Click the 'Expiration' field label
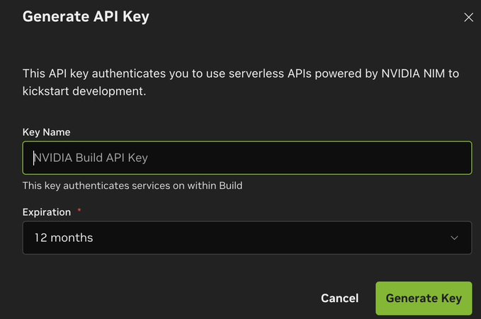Viewport: 481px width, 319px height. [47, 212]
